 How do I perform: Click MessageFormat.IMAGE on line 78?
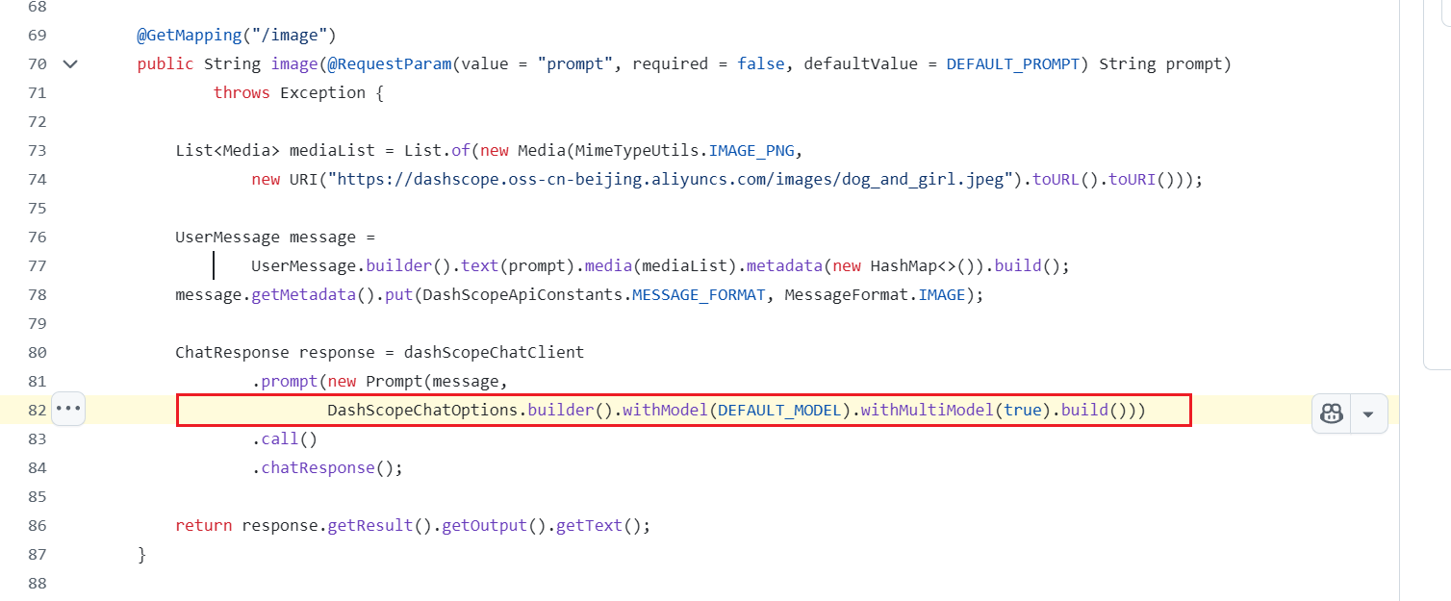tap(875, 295)
